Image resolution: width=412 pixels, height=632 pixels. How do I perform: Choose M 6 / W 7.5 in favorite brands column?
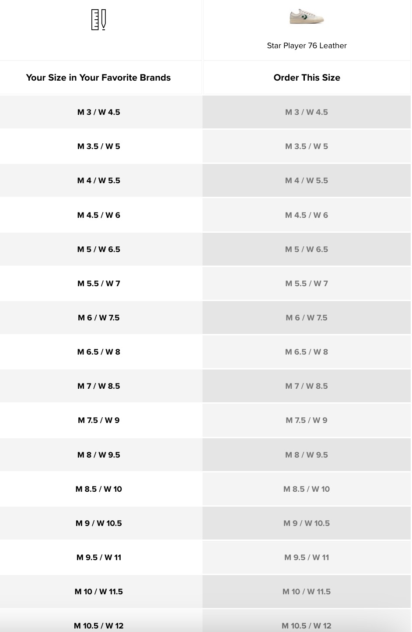pyautogui.click(x=98, y=318)
